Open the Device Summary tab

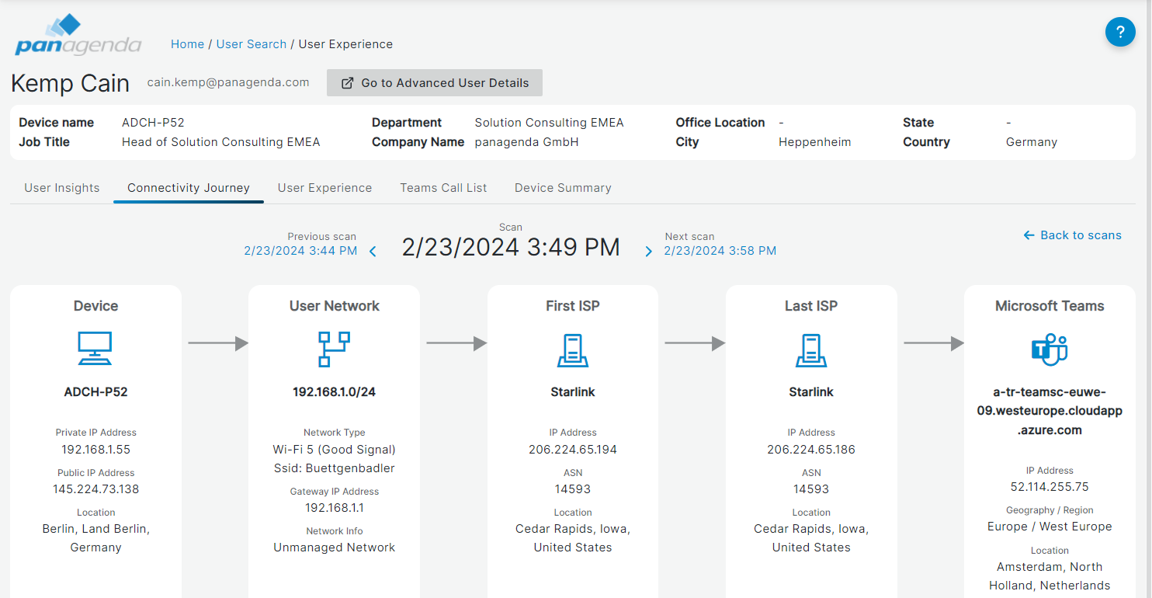(563, 188)
